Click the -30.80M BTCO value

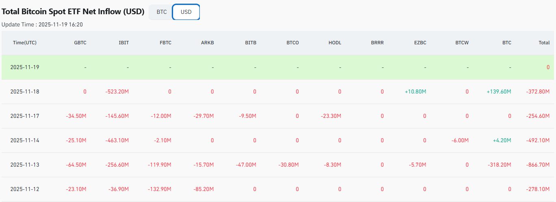click(288, 165)
